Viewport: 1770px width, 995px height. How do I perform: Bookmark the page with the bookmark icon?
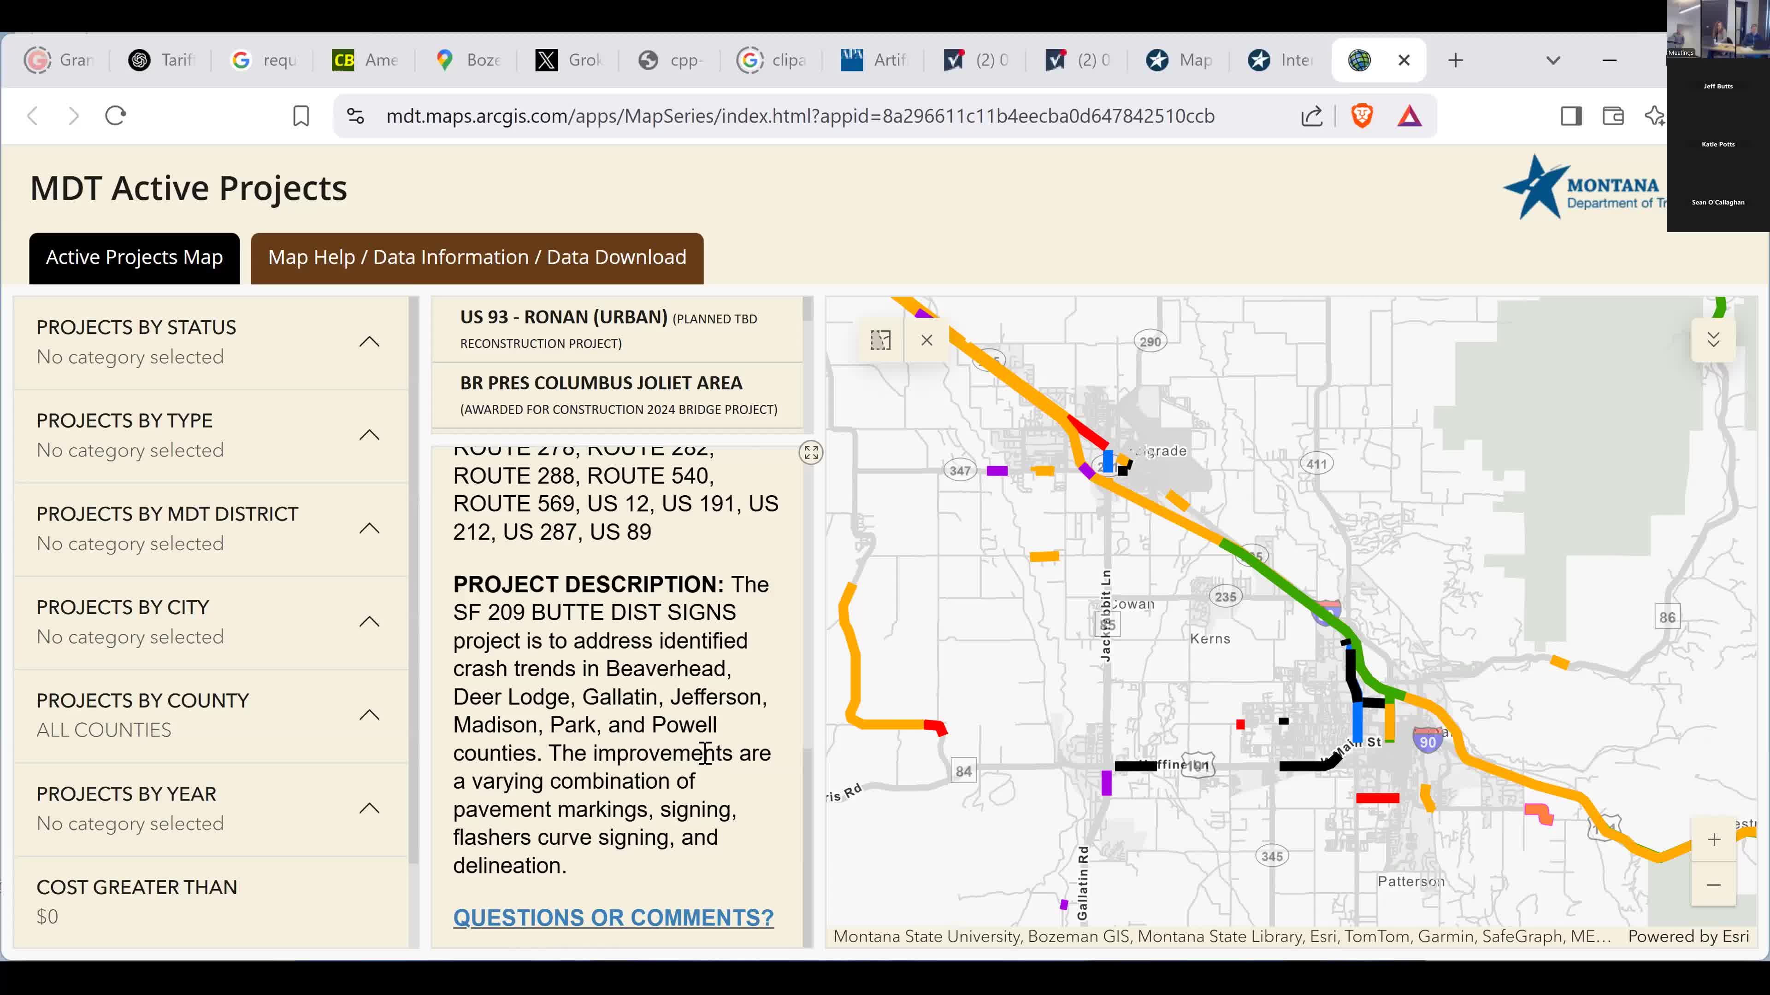click(x=300, y=115)
